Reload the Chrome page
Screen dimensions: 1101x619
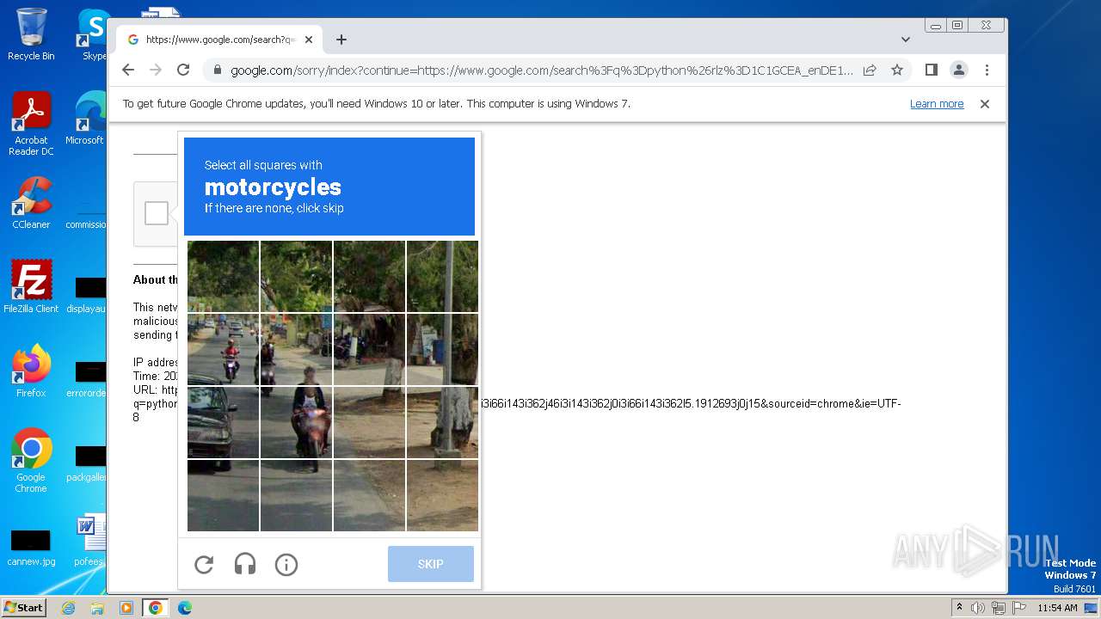(183, 70)
